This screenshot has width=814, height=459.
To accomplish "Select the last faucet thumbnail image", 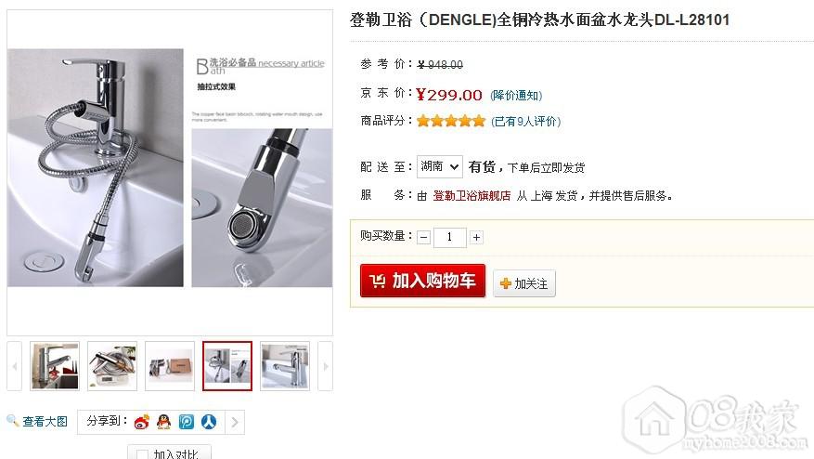I will pos(285,366).
